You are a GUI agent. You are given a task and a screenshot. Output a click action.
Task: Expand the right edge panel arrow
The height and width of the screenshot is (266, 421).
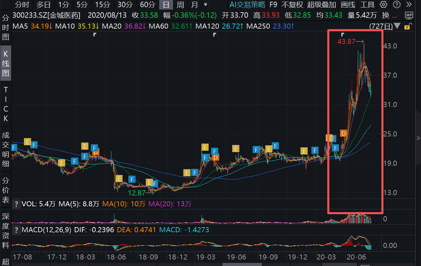pos(418,138)
